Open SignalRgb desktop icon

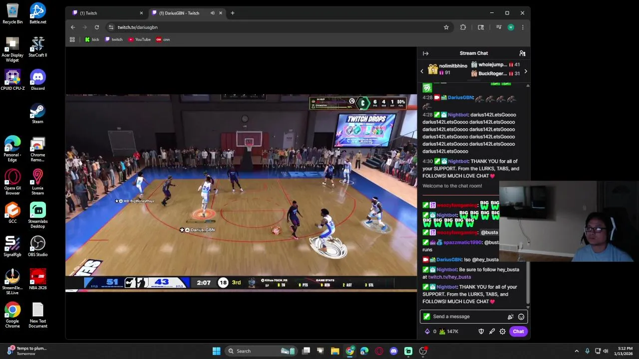point(12,246)
